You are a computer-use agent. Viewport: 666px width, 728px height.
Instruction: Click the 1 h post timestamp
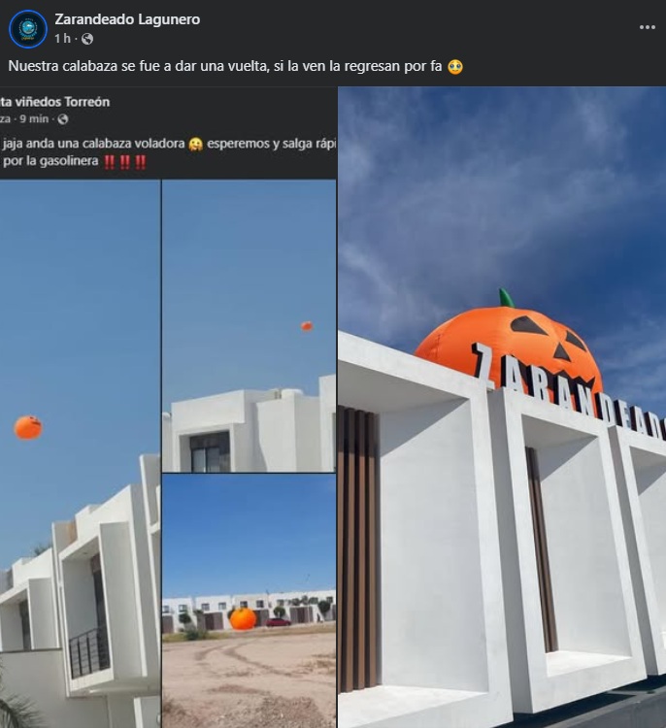coord(62,39)
